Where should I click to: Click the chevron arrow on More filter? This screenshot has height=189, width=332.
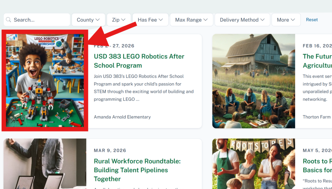tap(293, 20)
